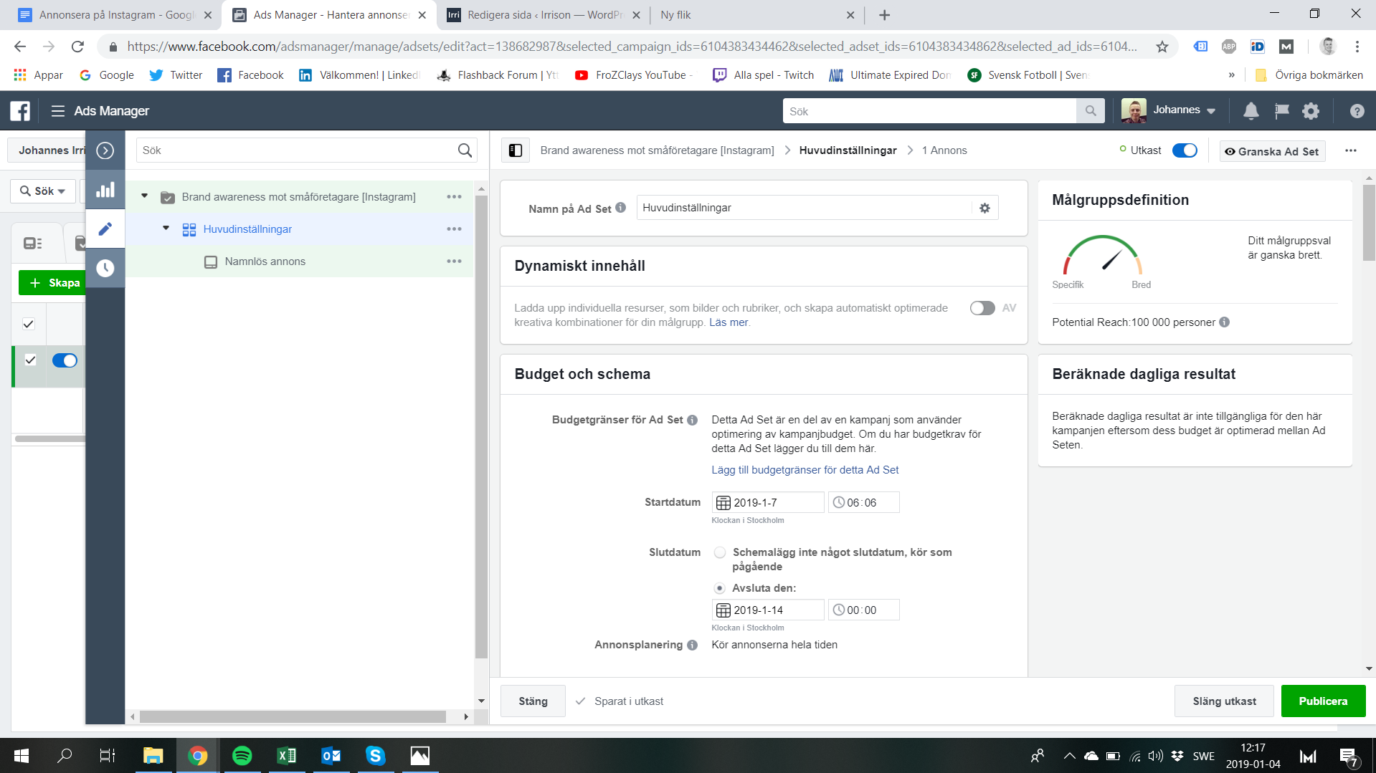Open Spotify from the Windows taskbar

pos(242,756)
